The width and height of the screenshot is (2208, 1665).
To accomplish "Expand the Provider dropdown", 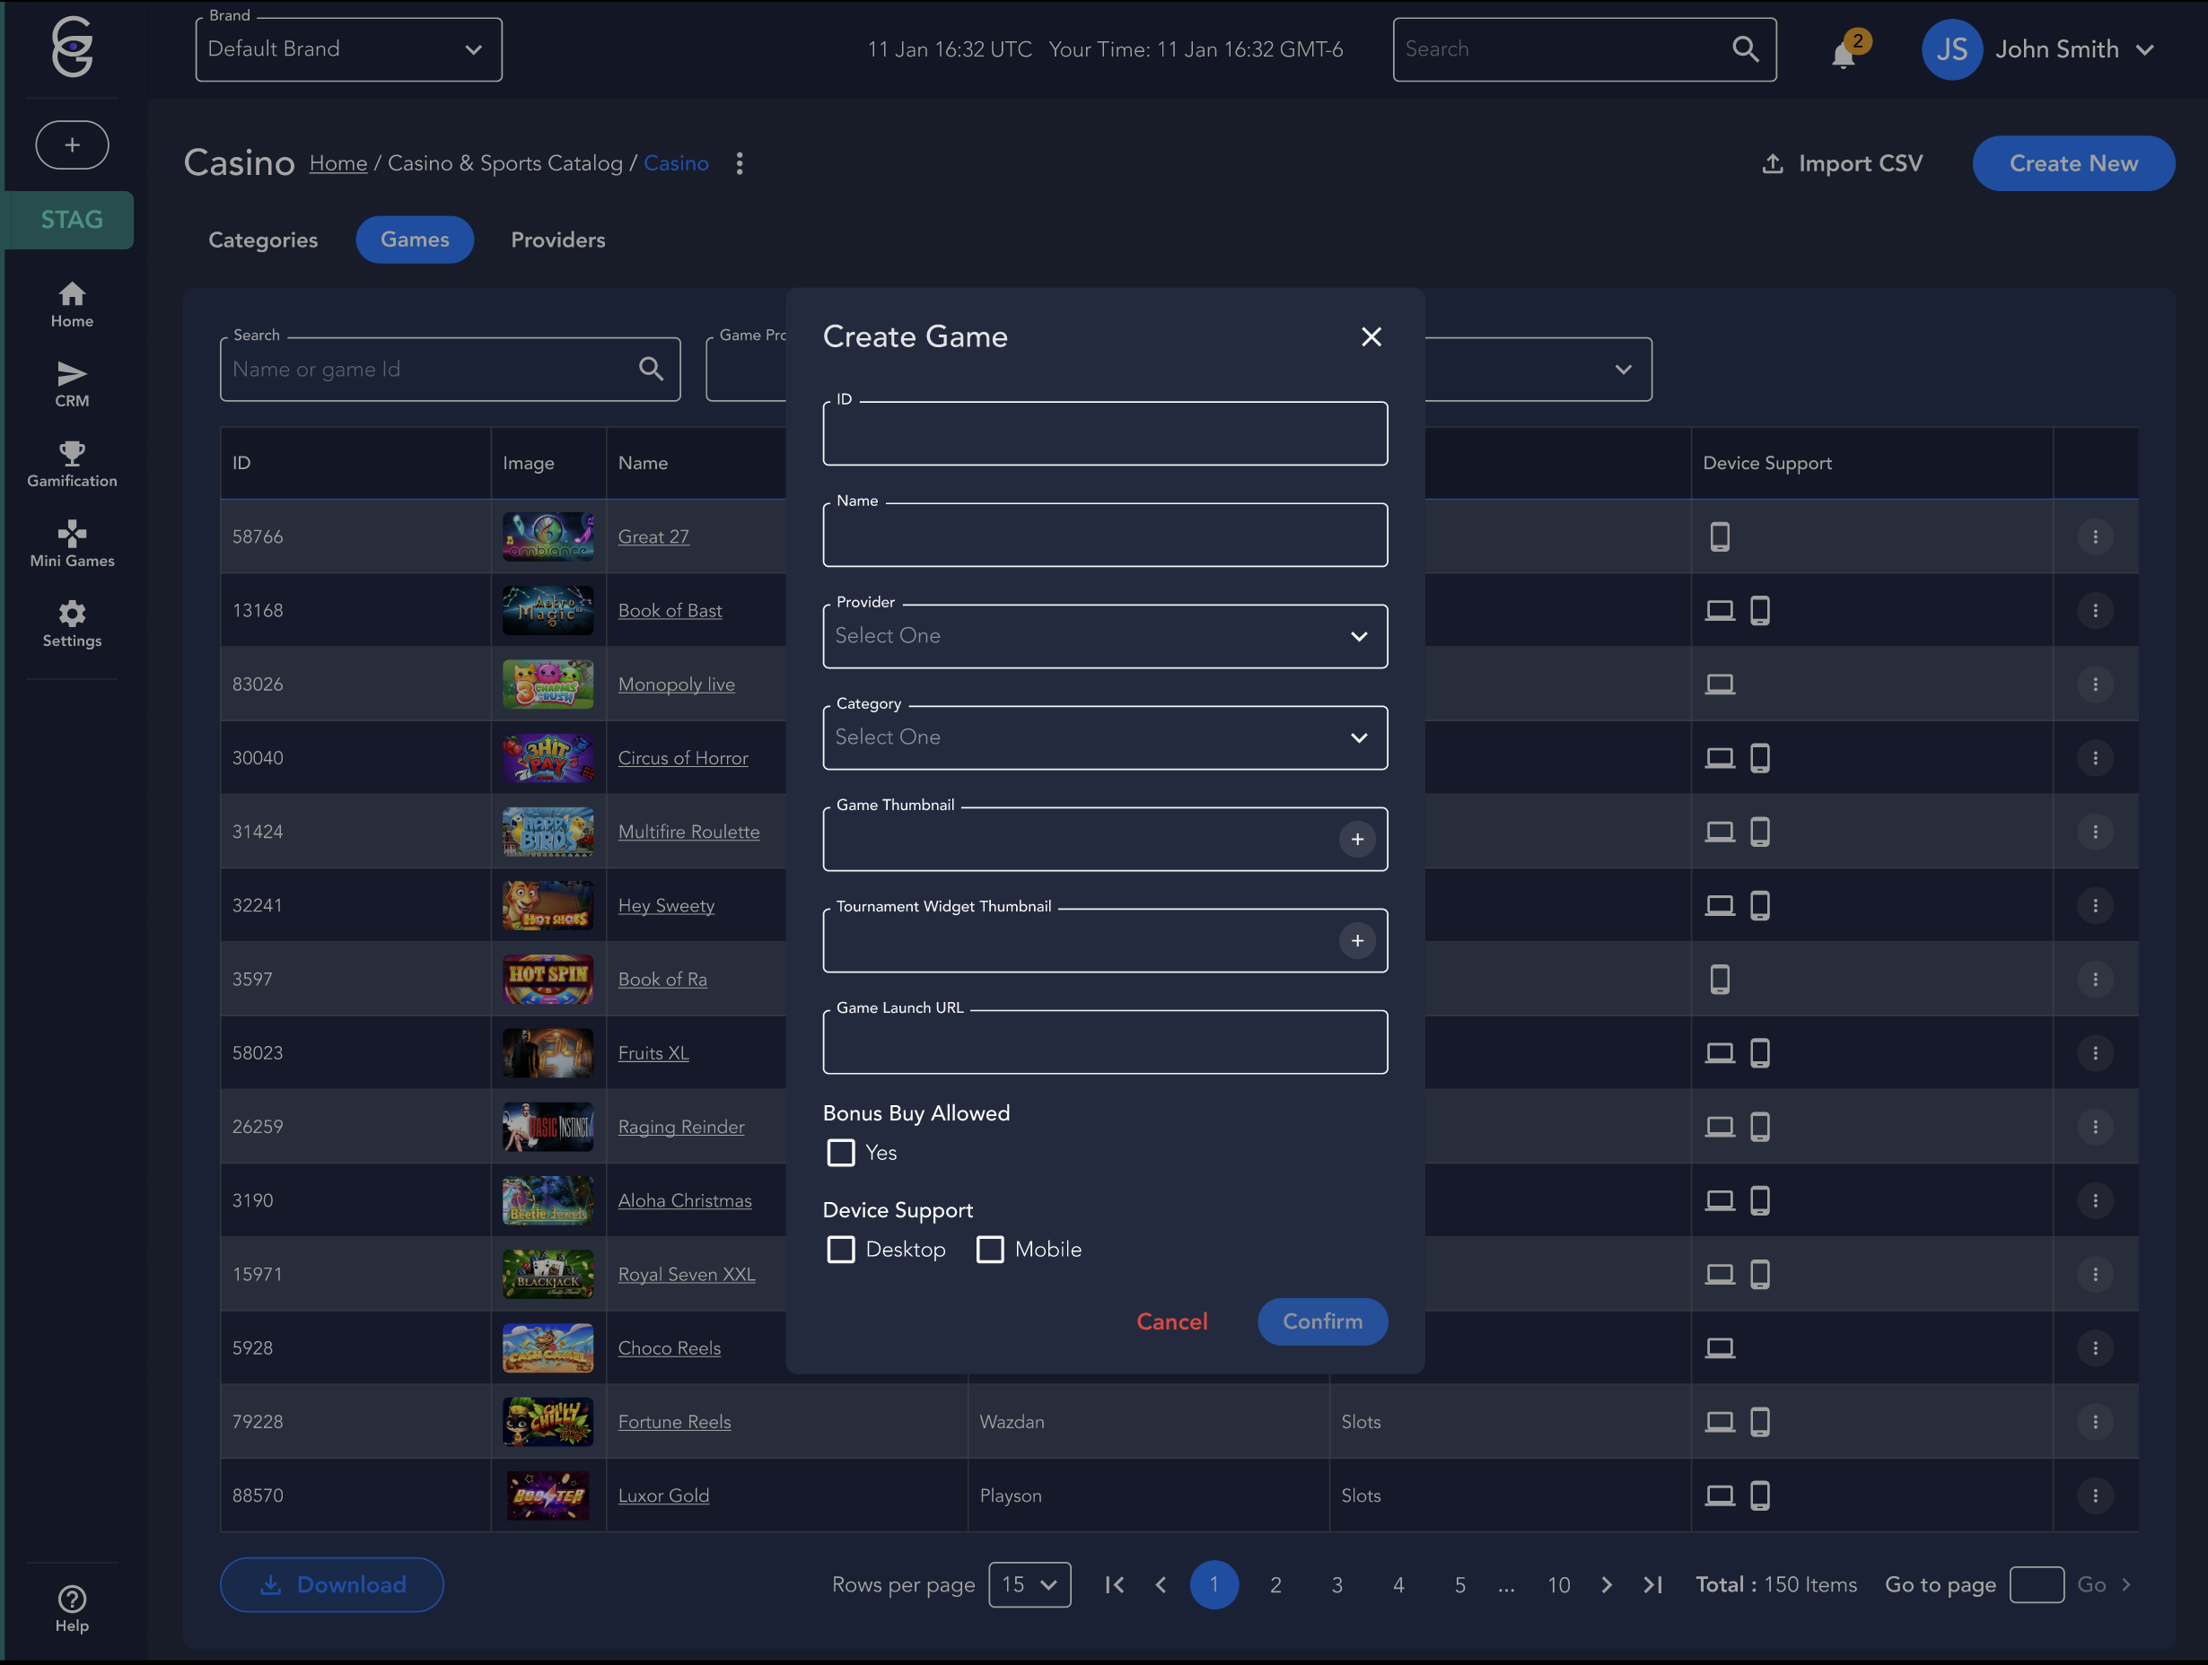I will [x=1104, y=636].
